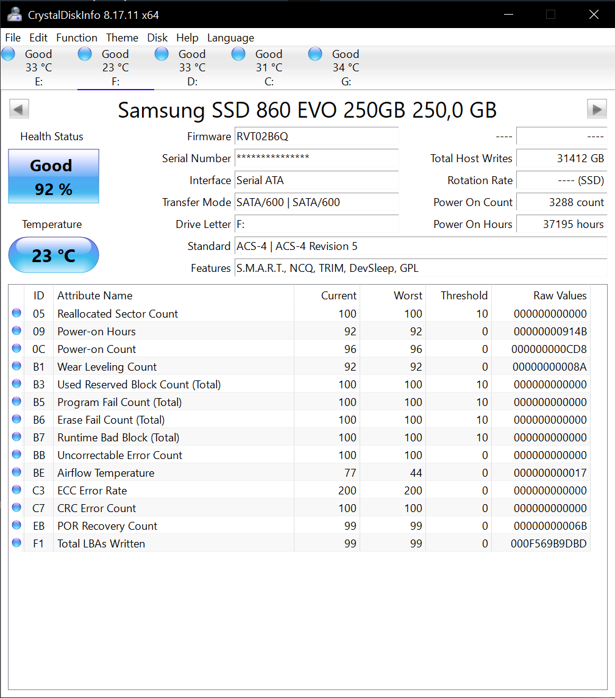Select the Wear Leveling Count attribute name
This screenshot has height=698, width=615.
[x=107, y=367]
